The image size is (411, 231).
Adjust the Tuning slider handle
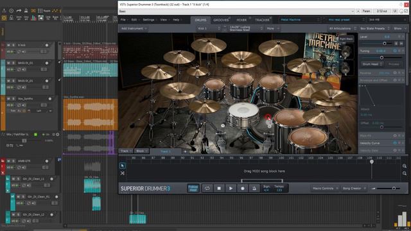coord(381,57)
